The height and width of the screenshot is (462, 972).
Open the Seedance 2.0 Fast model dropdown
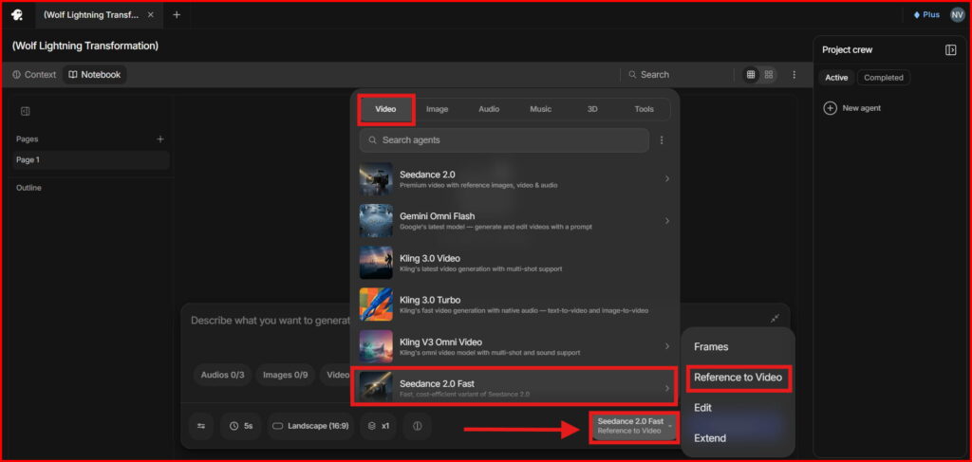pyautogui.click(x=633, y=426)
